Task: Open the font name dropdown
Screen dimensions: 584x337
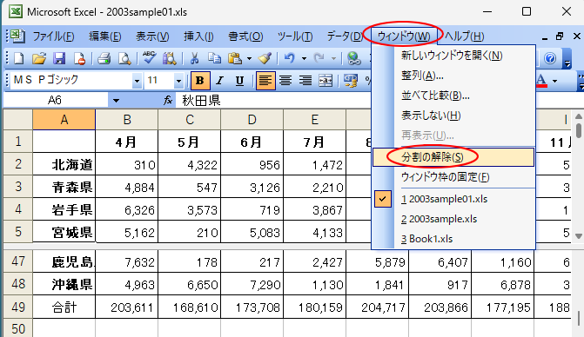Action: 137,81
